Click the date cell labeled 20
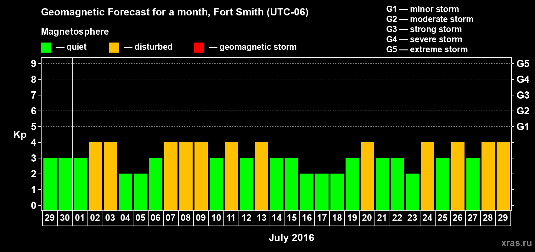 tap(367, 218)
